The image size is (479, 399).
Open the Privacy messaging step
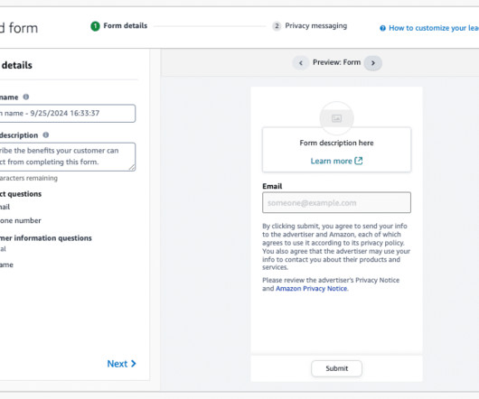(316, 26)
